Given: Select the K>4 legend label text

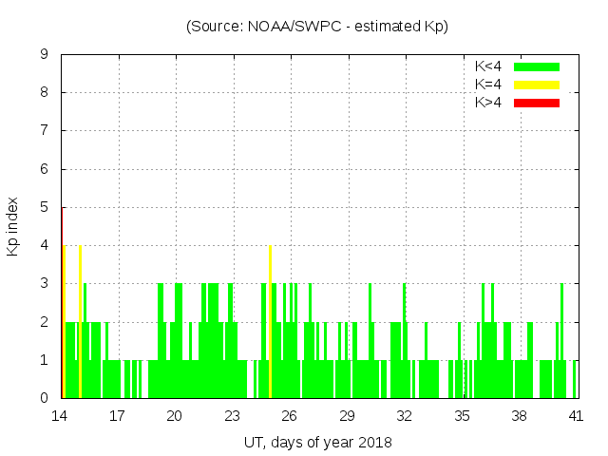Looking at the screenshot, I should click(x=488, y=103).
